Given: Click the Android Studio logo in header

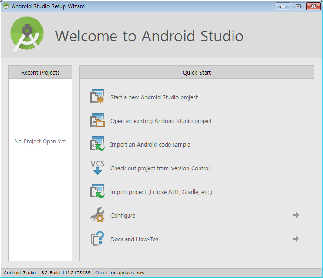Looking at the screenshot, I should tap(27, 34).
